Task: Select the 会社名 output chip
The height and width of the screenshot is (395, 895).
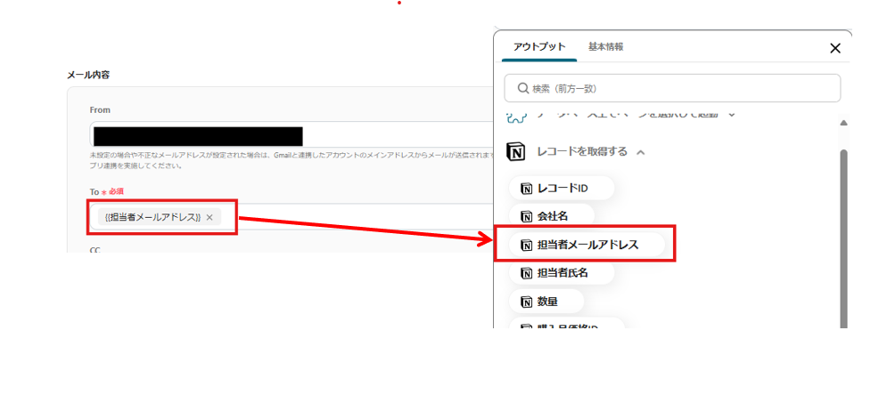Action: coord(552,216)
